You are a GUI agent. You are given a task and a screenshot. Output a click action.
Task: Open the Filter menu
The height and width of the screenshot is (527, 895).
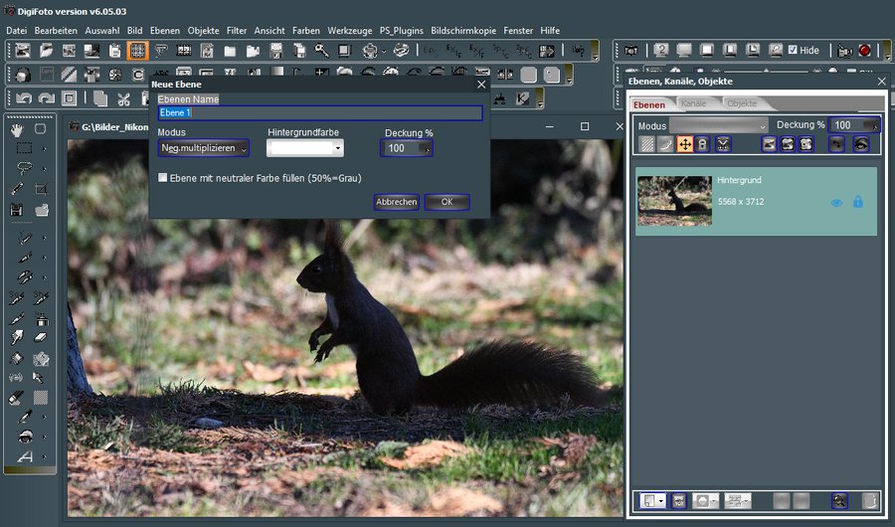point(237,31)
